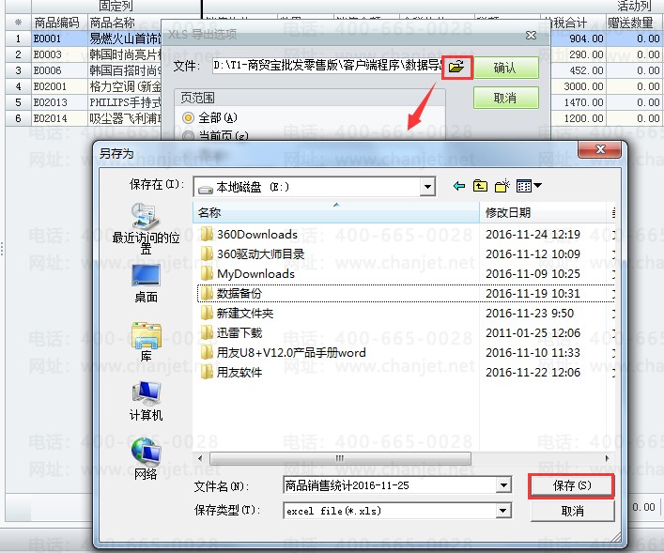Go up one folder level icon
Viewport: 664px width, 553px height.
pos(480,186)
